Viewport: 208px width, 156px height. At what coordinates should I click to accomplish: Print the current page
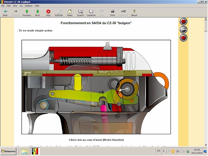[x=113, y=13]
